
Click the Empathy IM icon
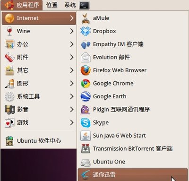pyautogui.click(x=86, y=44)
